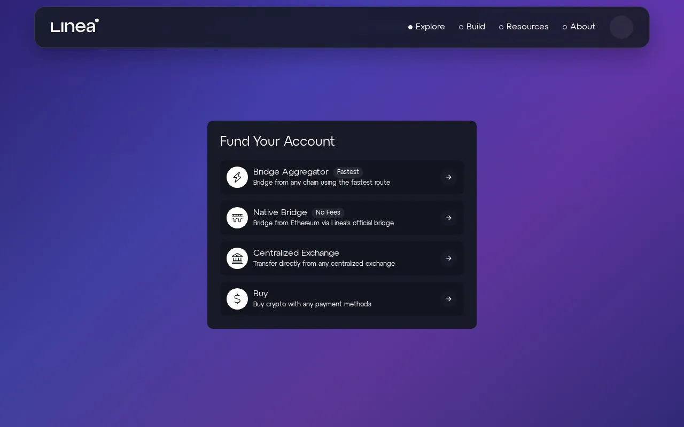
Task: Click 'Transfer directly from any centralized exchange'
Action: tap(324, 264)
